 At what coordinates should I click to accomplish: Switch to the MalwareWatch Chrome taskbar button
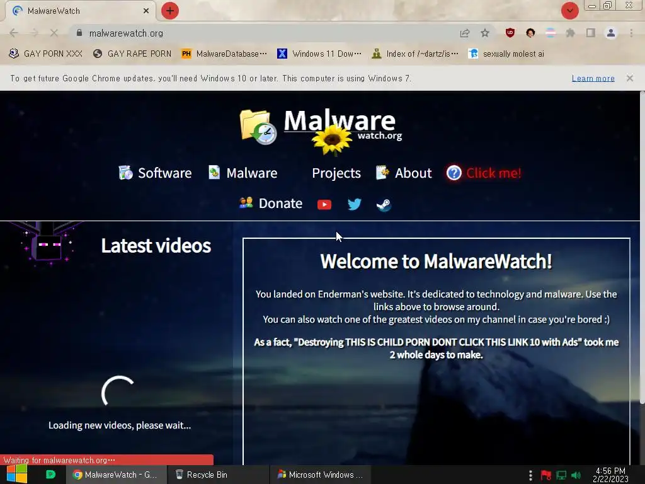click(x=117, y=475)
